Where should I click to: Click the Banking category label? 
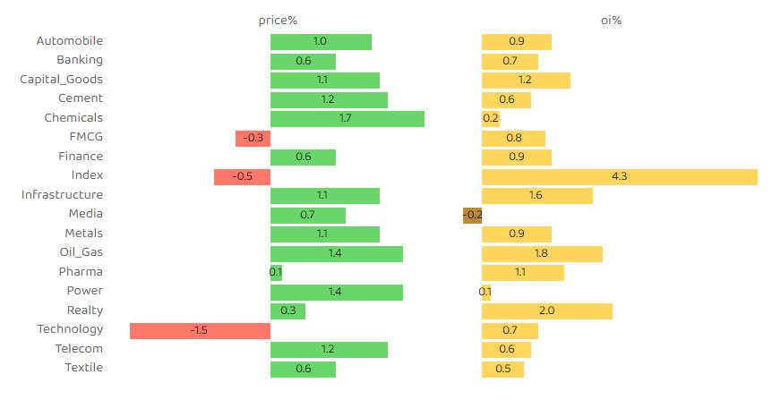pos(80,60)
